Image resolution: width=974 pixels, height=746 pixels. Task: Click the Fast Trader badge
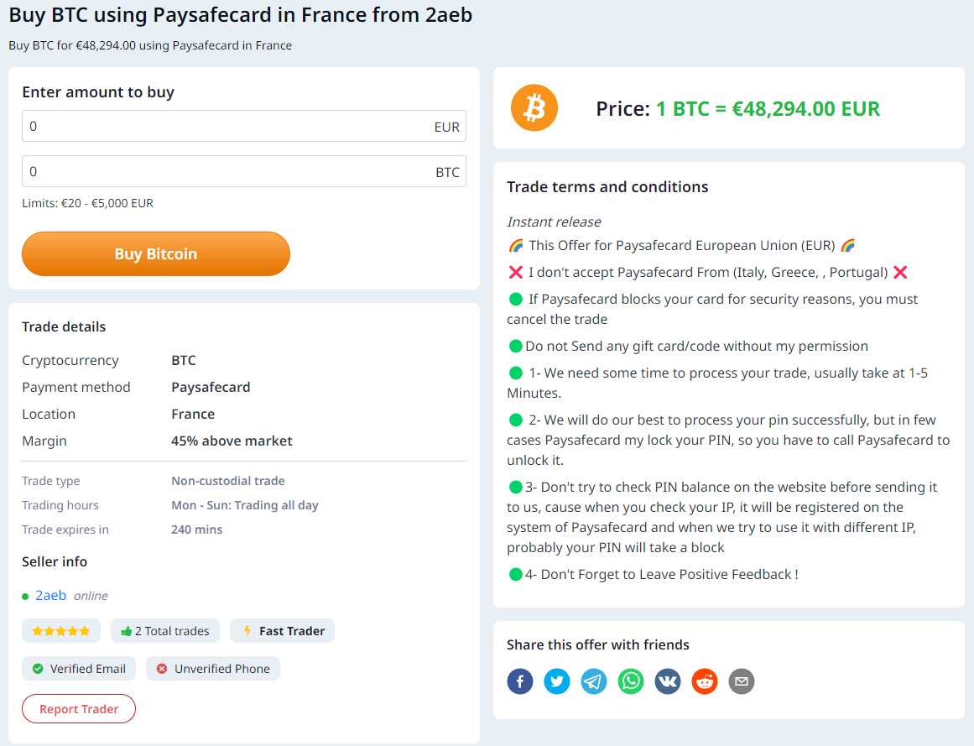pyautogui.click(x=282, y=631)
